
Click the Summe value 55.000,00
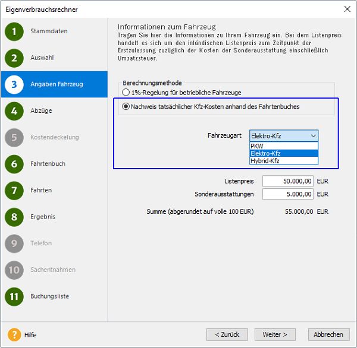[x=299, y=211]
